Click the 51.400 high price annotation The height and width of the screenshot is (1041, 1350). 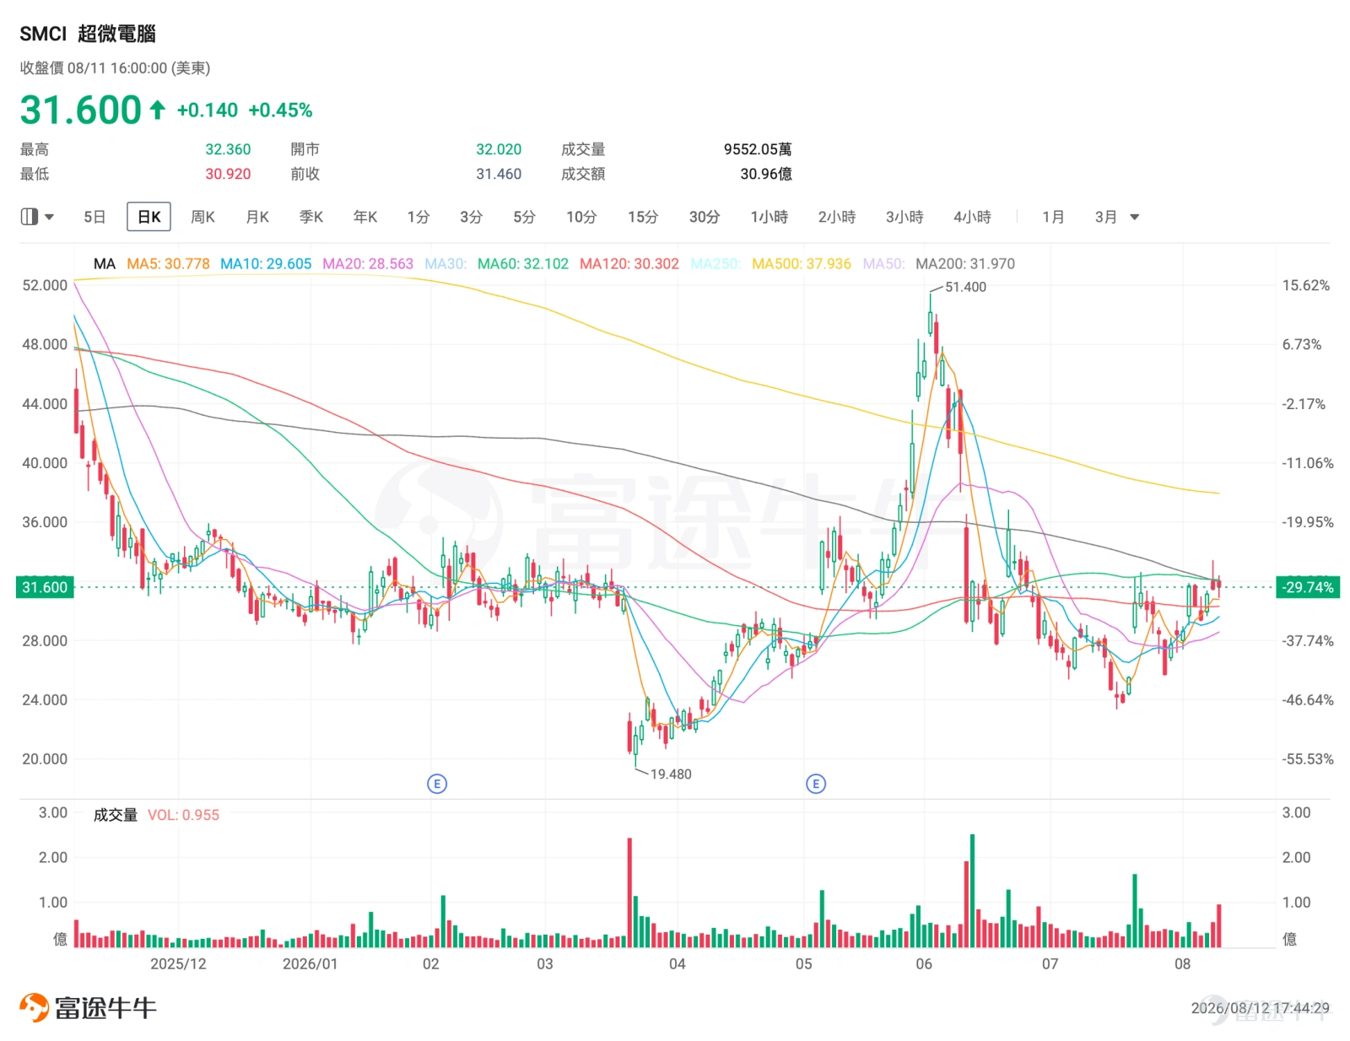965,287
